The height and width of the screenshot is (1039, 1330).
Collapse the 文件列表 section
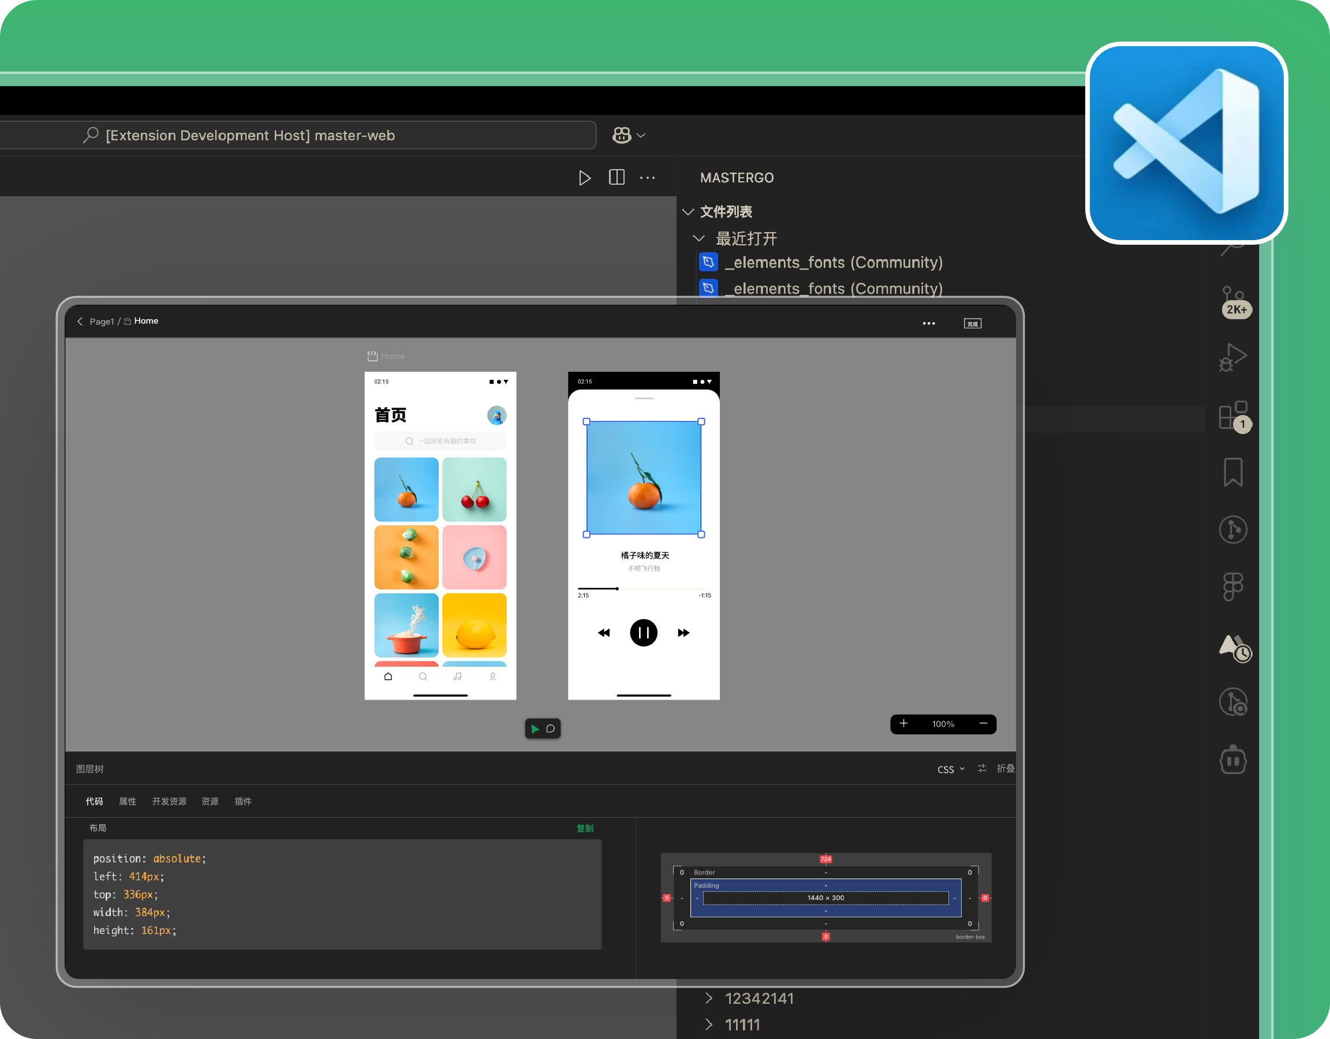[688, 212]
